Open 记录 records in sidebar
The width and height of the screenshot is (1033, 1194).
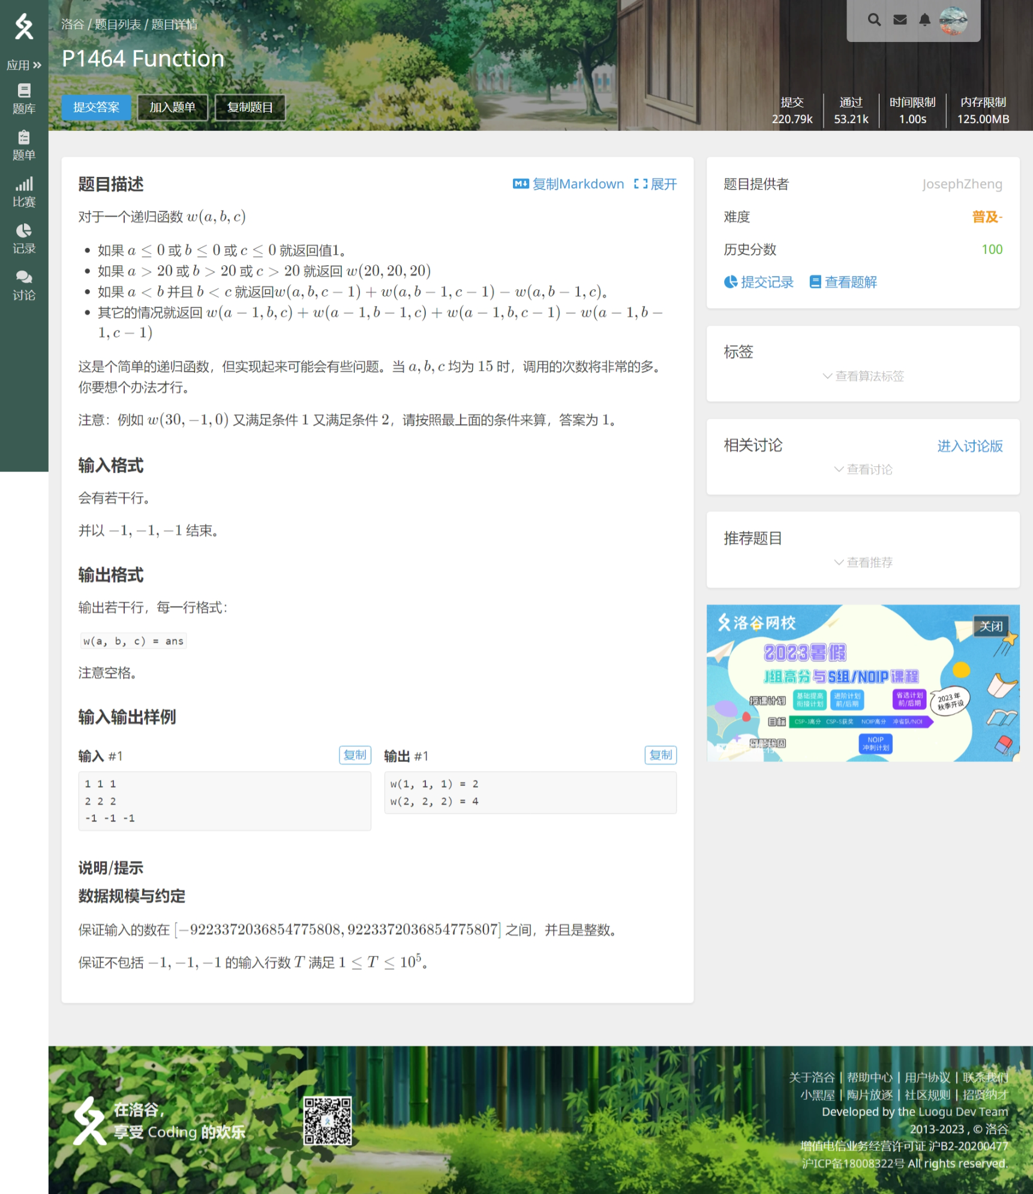click(x=24, y=239)
